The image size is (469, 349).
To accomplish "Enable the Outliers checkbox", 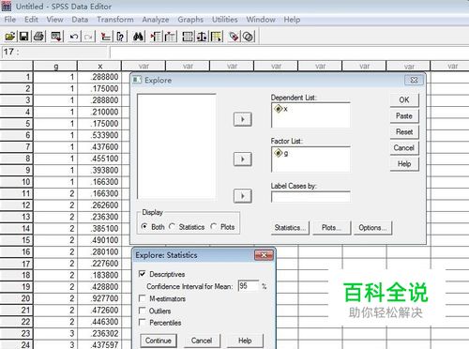I will (142, 311).
